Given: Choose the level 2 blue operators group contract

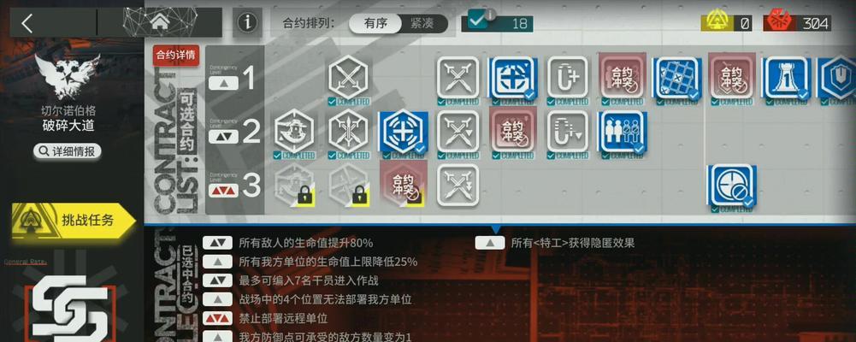Looking at the screenshot, I should (622, 132).
